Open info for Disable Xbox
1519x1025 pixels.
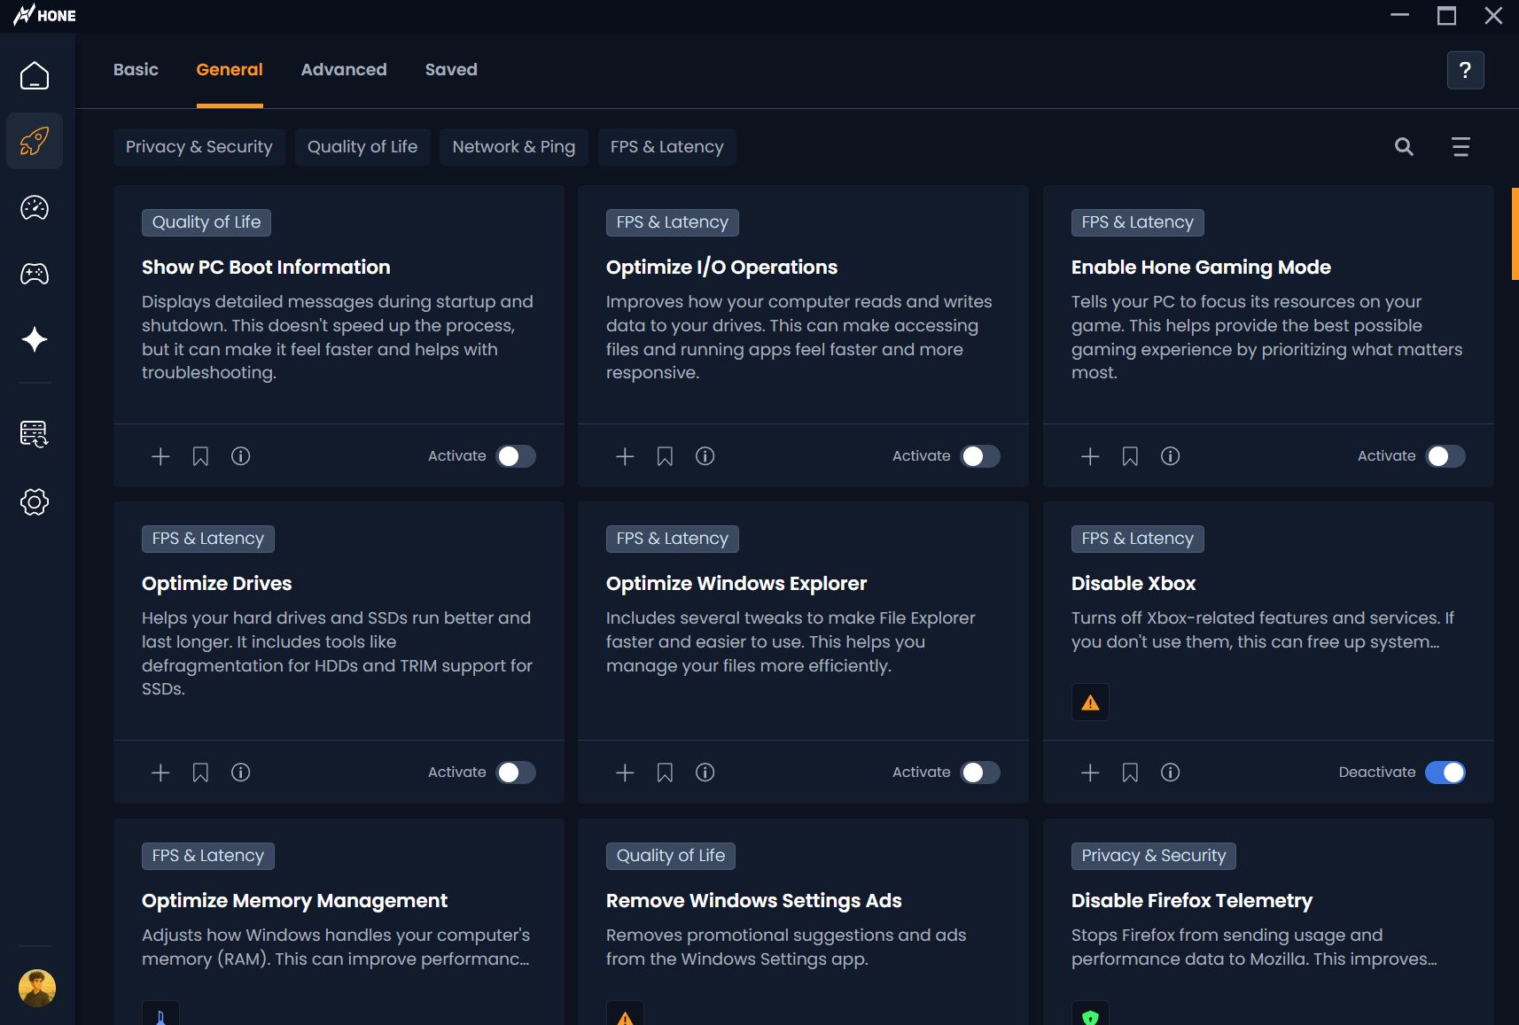point(1171,773)
